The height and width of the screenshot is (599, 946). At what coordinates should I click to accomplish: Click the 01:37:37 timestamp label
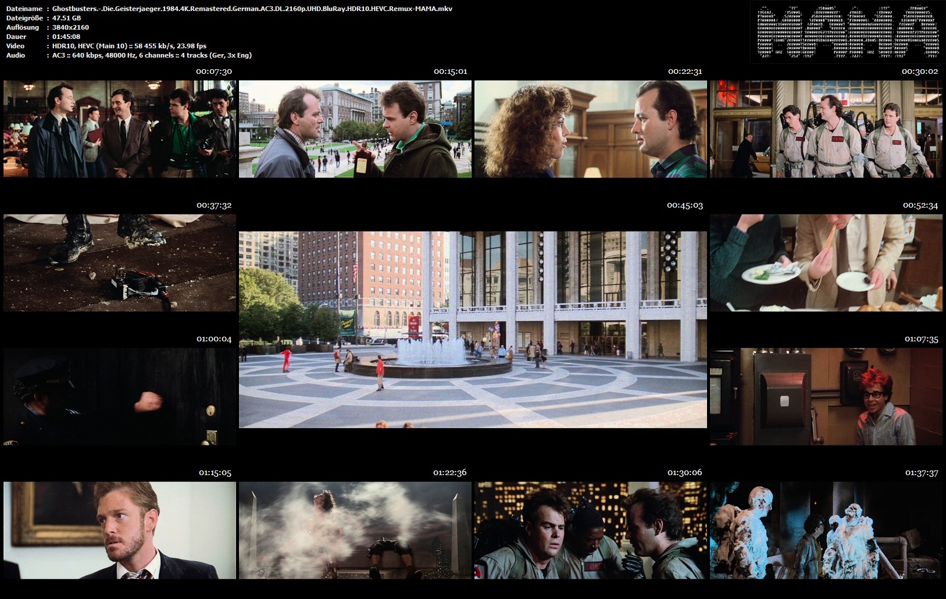click(x=922, y=473)
